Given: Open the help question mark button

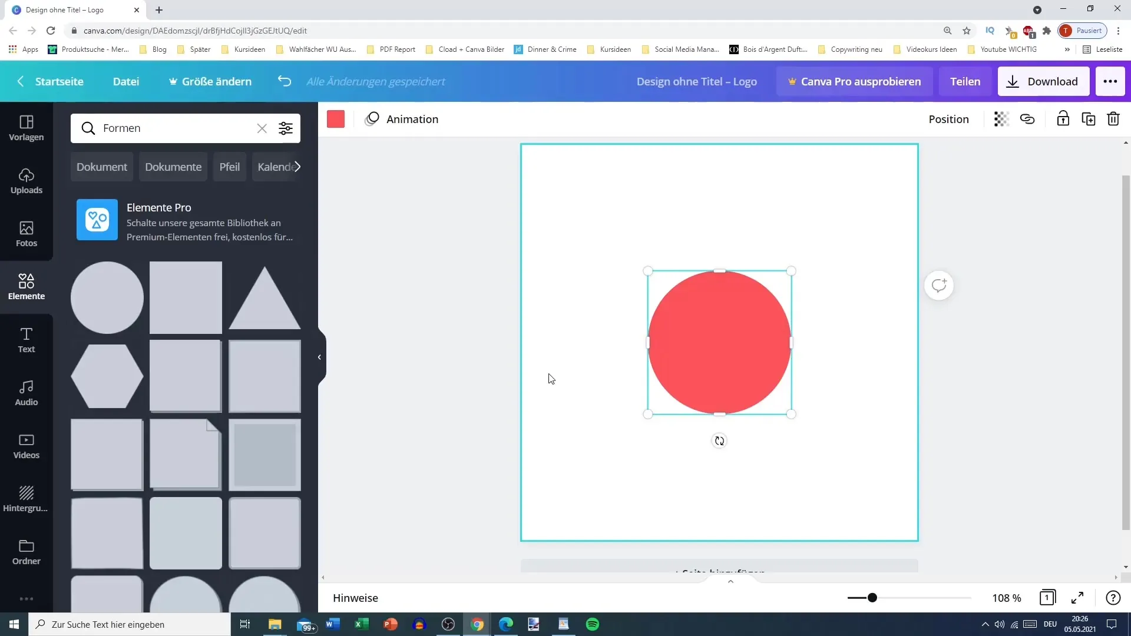Looking at the screenshot, I should [1113, 598].
